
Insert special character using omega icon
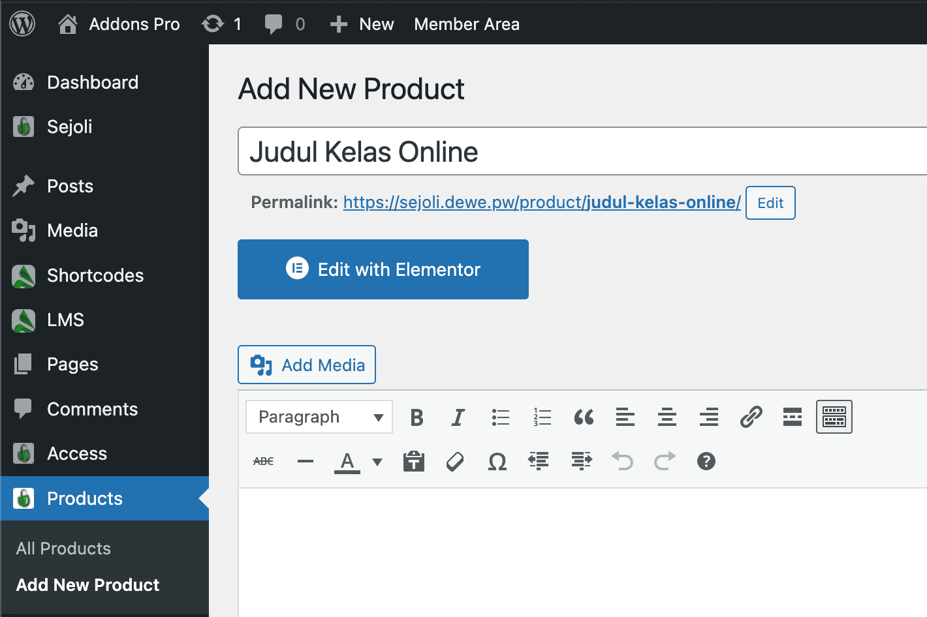click(497, 462)
